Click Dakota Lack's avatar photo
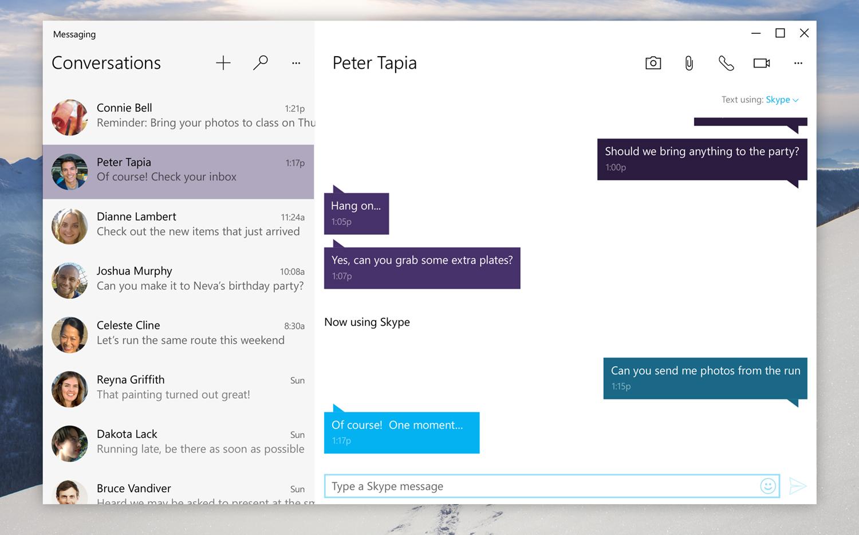 pyautogui.click(x=69, y=444)
